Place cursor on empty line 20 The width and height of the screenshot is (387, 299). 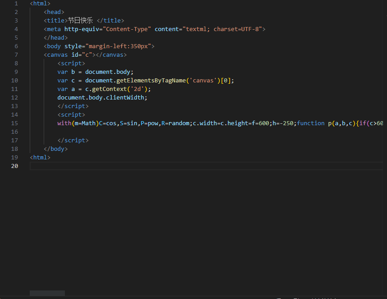click(180, 166)
